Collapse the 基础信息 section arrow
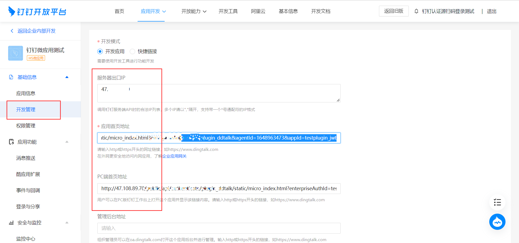Screen dimensions: 519x243 (67, 77)
